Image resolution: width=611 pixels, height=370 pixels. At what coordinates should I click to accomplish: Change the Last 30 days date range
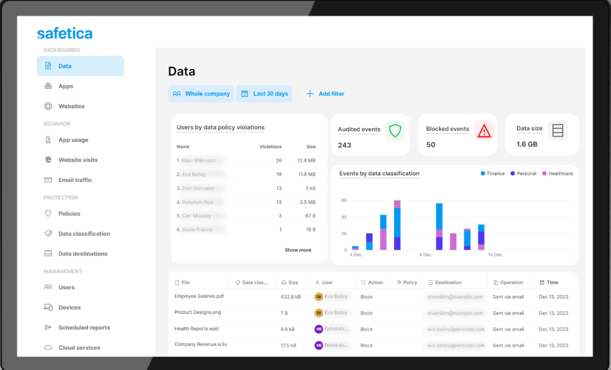(264, 94)
